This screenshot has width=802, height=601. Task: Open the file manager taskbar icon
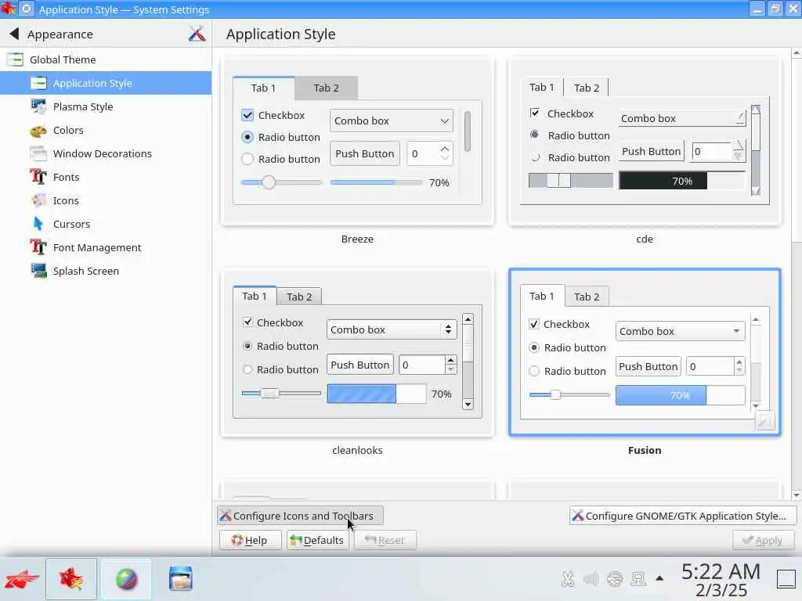point(181,579)
